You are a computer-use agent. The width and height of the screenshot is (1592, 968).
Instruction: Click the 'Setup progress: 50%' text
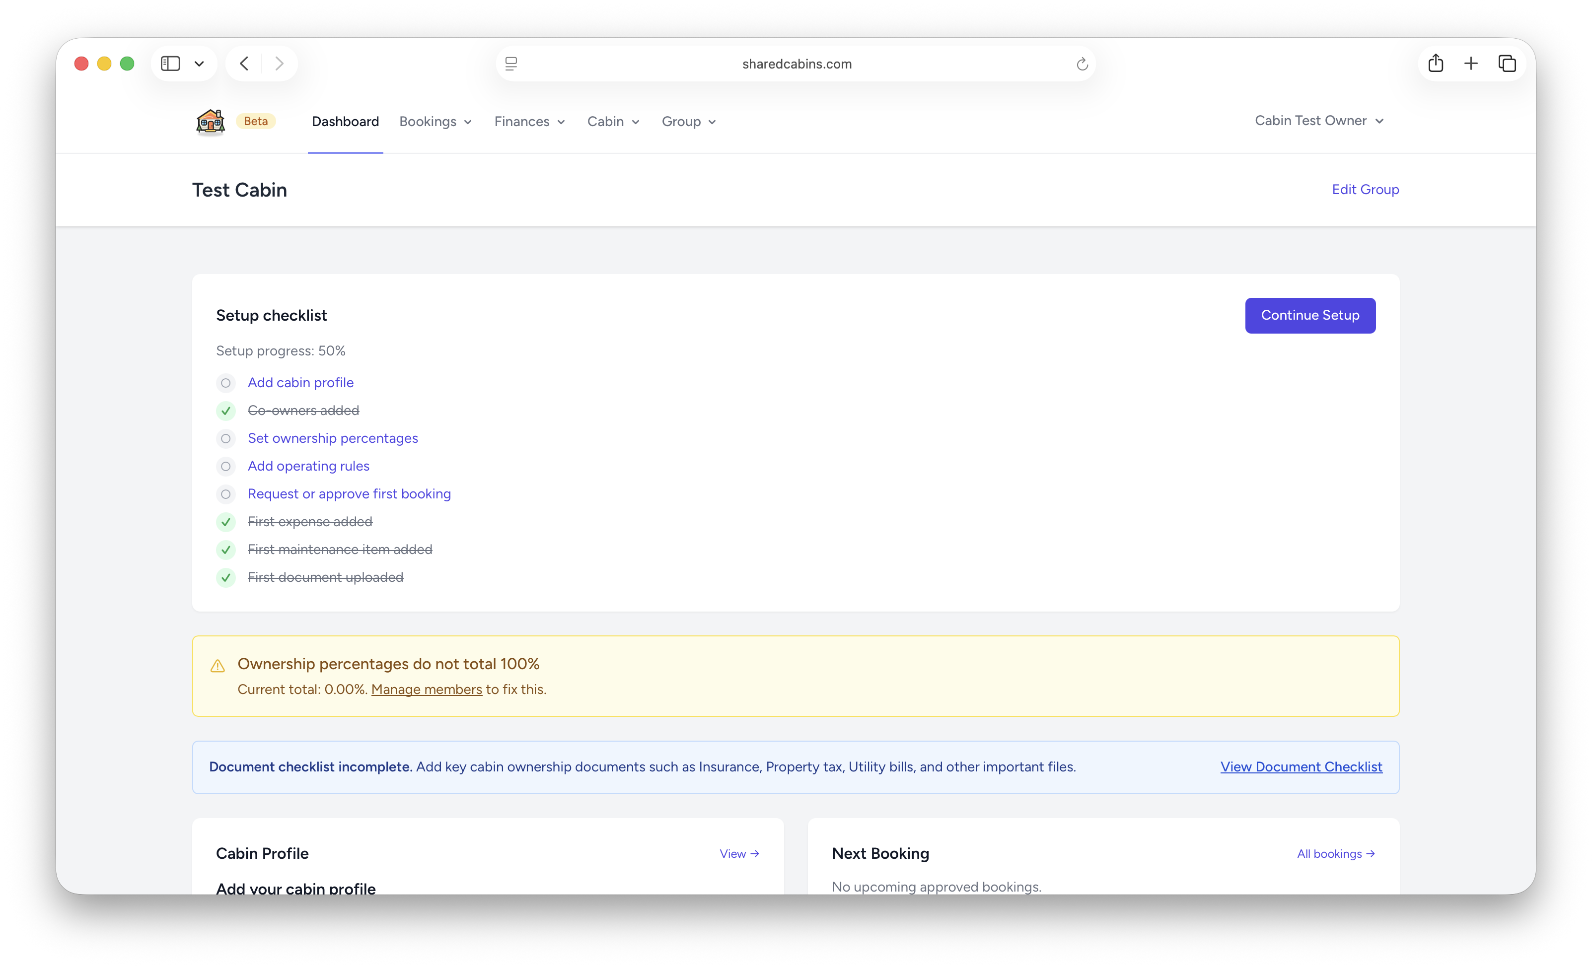[x=281, y=350]
